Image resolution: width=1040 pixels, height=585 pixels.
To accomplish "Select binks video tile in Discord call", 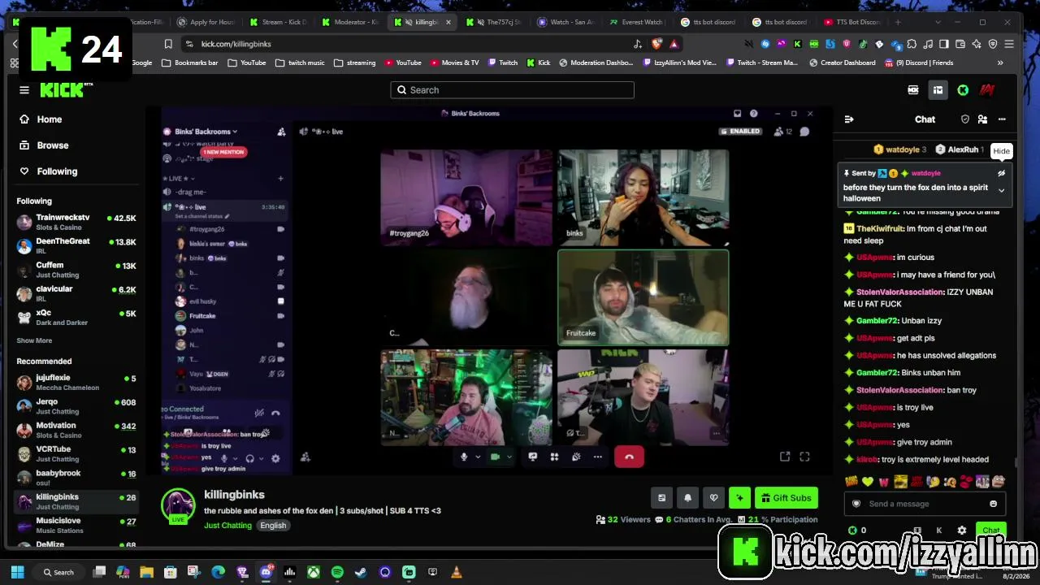I will pyautogui.click(x=643, y=197).
